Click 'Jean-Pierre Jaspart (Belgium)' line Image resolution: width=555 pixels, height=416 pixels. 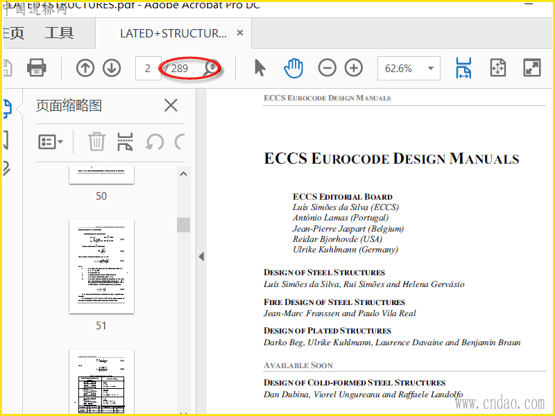tap(348, 229)
